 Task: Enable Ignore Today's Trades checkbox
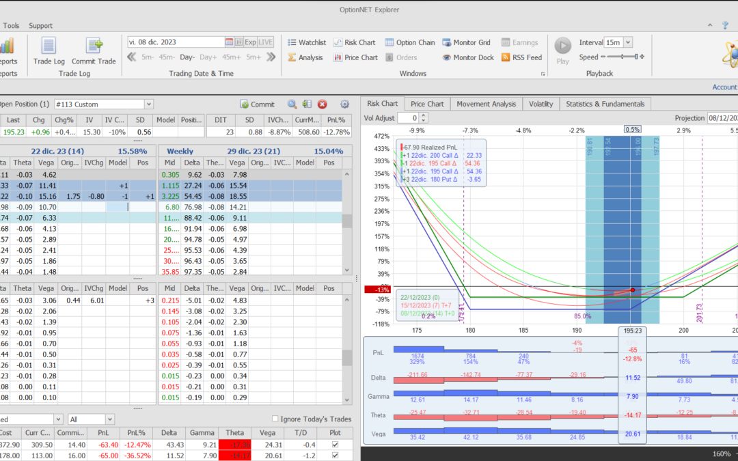point(275,419)
